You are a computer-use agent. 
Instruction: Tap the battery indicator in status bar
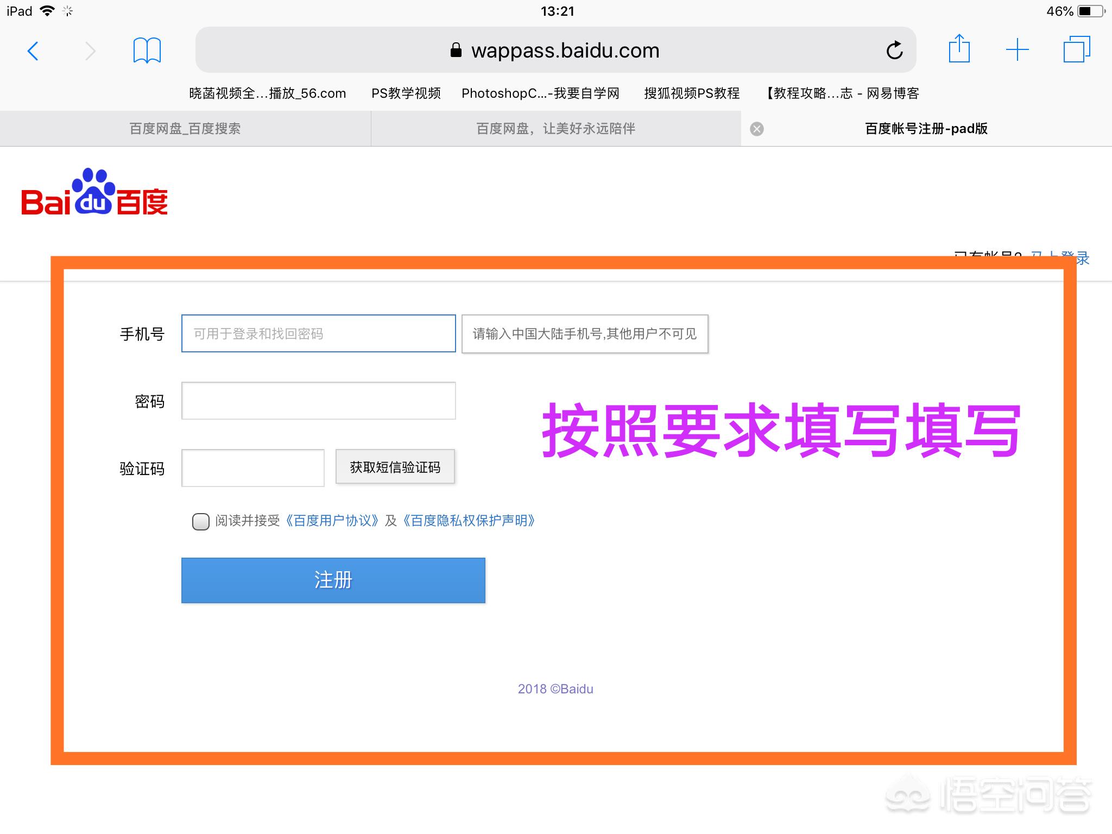pyautogui.click(x=1092, y=11)
